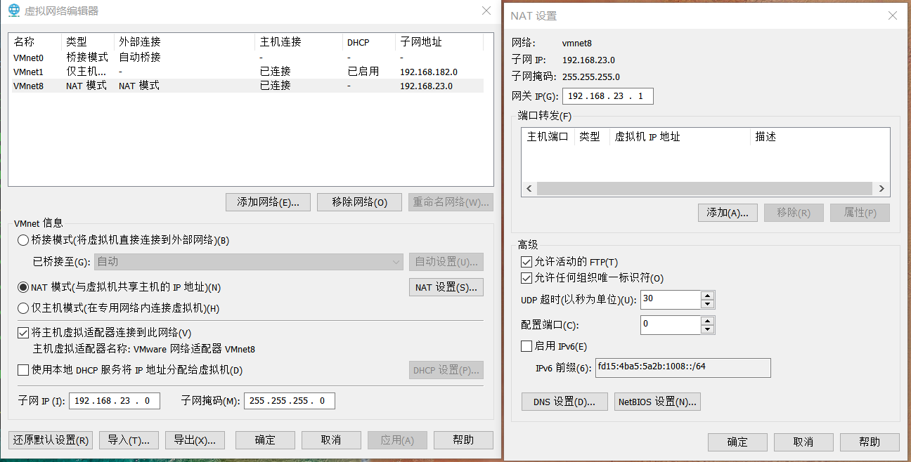This screenshot has width=911, height=462.
Task: Click the 类型 column header in network list
Action: 87,42
